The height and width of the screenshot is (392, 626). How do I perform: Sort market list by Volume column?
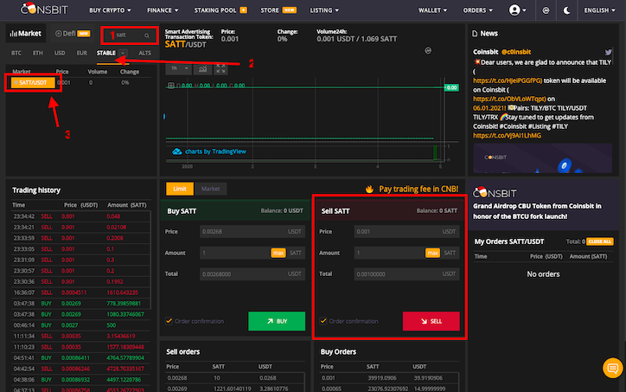click(x=98, y=72)
